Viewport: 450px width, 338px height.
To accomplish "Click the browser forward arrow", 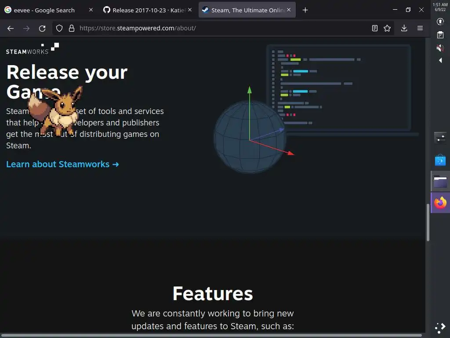I will point(26,28).
